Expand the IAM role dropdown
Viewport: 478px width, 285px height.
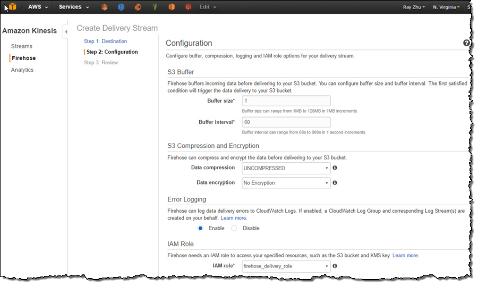pyautogui.click(x=286, y=266)
